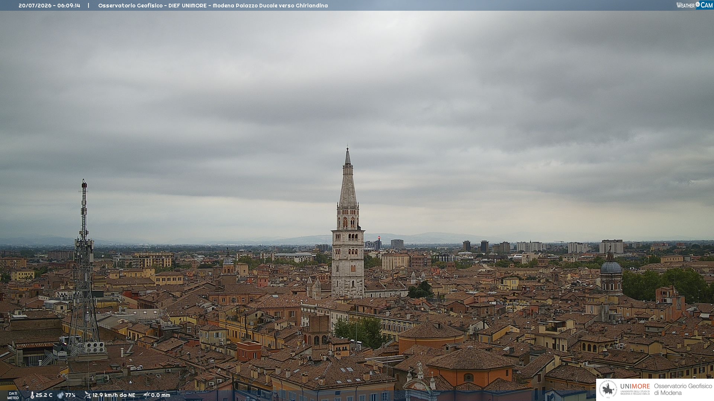The height and width of the screenshot is (401, 714).
Task: Click the DATI METEO label
Action: (x=13, y=396)
